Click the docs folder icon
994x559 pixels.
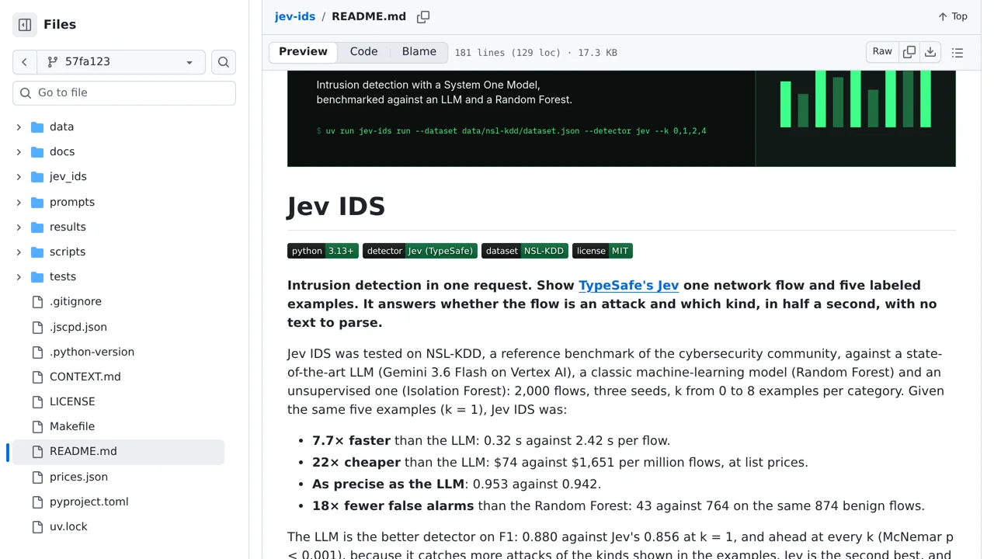click(x=37, y=152)
